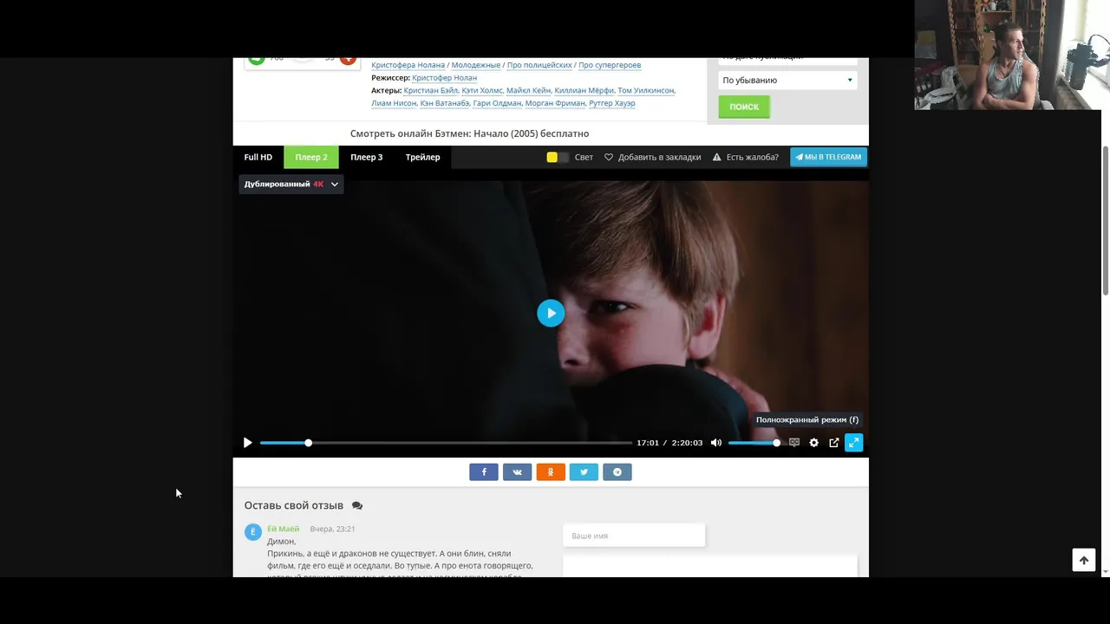Open the Молодежные category link
Image resolution: width=1110 pixels, height=624 pixels.
click(476, 65)
